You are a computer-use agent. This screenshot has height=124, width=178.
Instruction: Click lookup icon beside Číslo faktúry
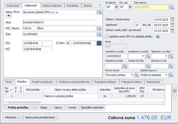point(172,7)
